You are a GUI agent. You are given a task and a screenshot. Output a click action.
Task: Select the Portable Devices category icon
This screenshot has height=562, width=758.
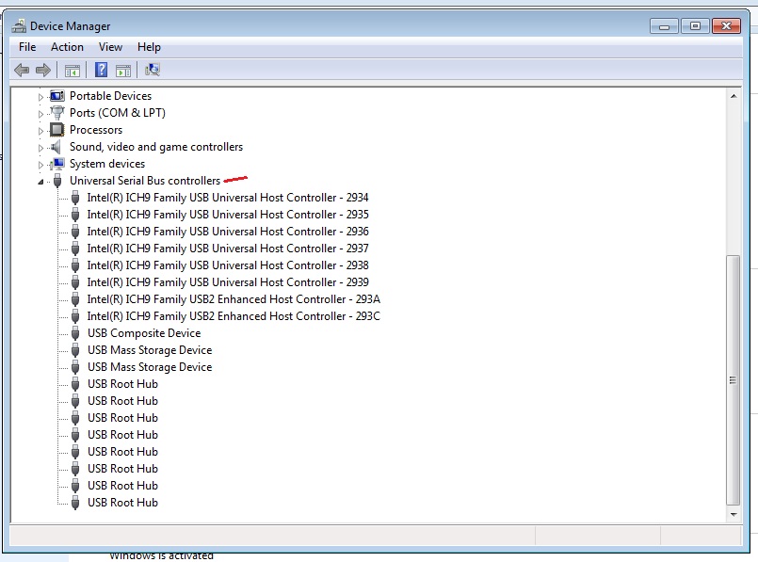point(57,96)
